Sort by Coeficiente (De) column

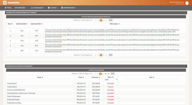(22, 24)
